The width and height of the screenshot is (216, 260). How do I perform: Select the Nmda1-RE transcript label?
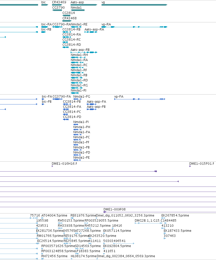tap(79, 24)
